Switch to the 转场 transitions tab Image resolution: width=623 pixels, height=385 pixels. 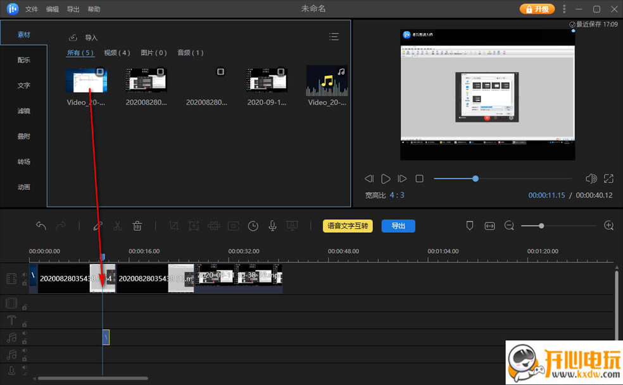point(23,162)
